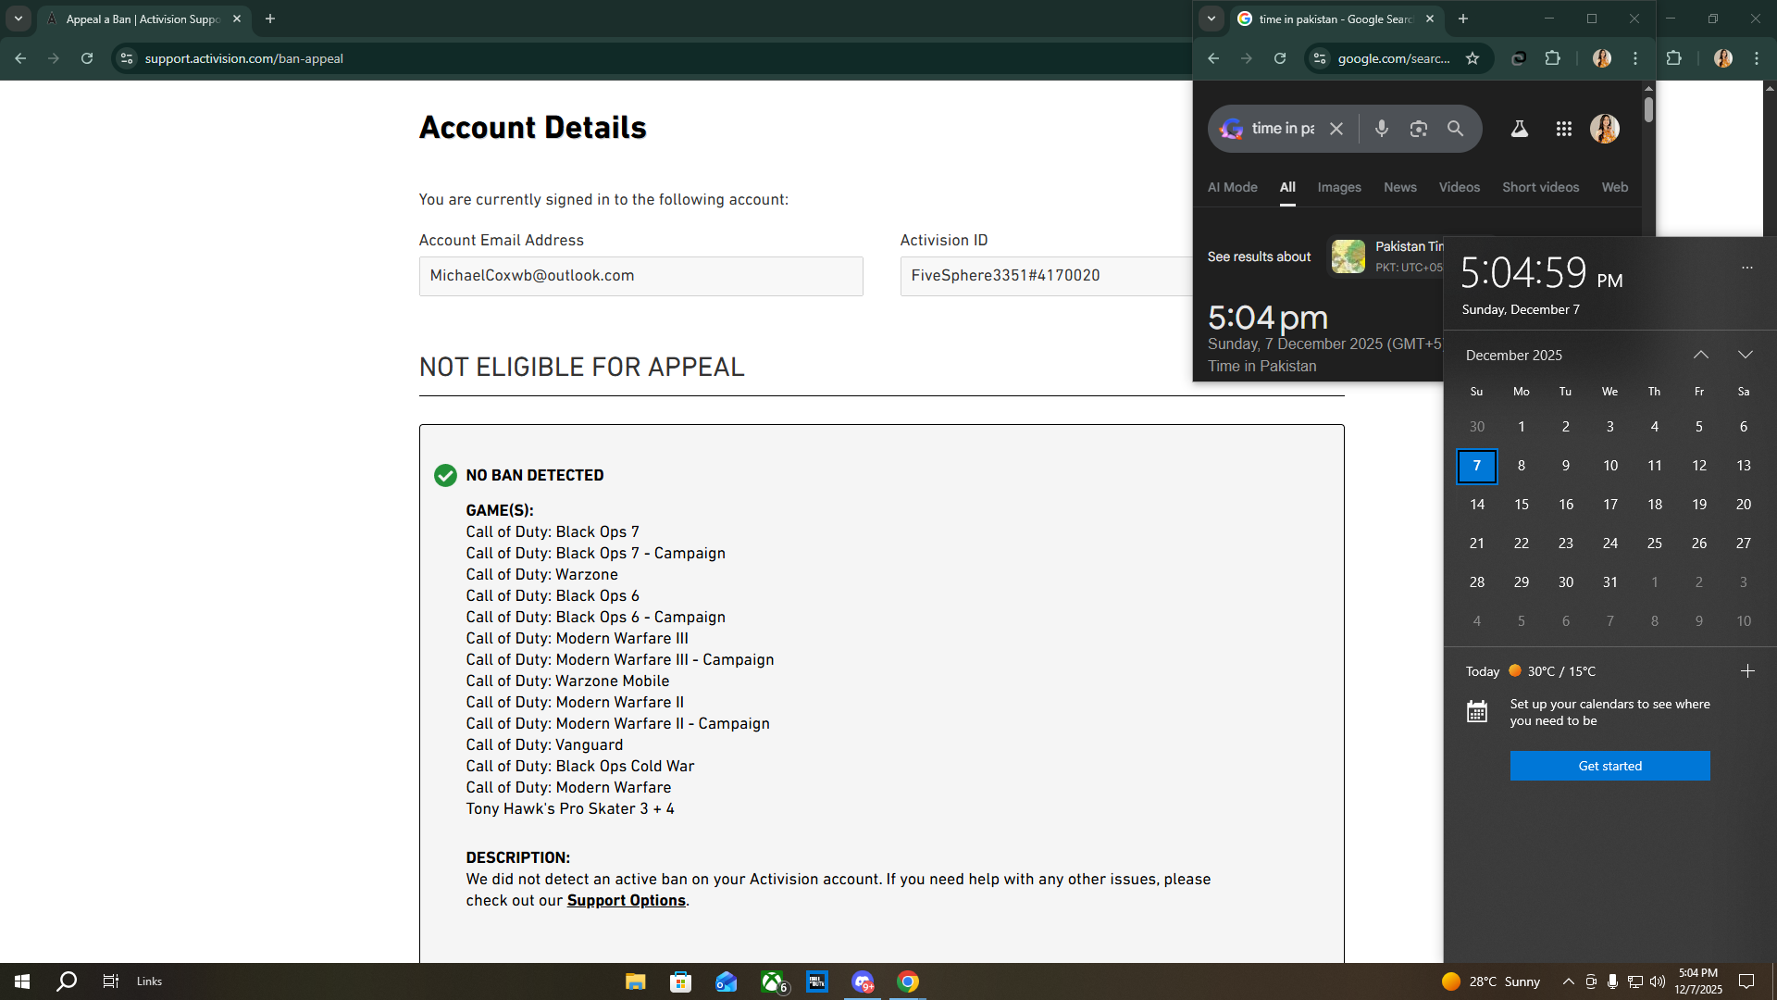Bookmark the Google search page with the star

1473,58
